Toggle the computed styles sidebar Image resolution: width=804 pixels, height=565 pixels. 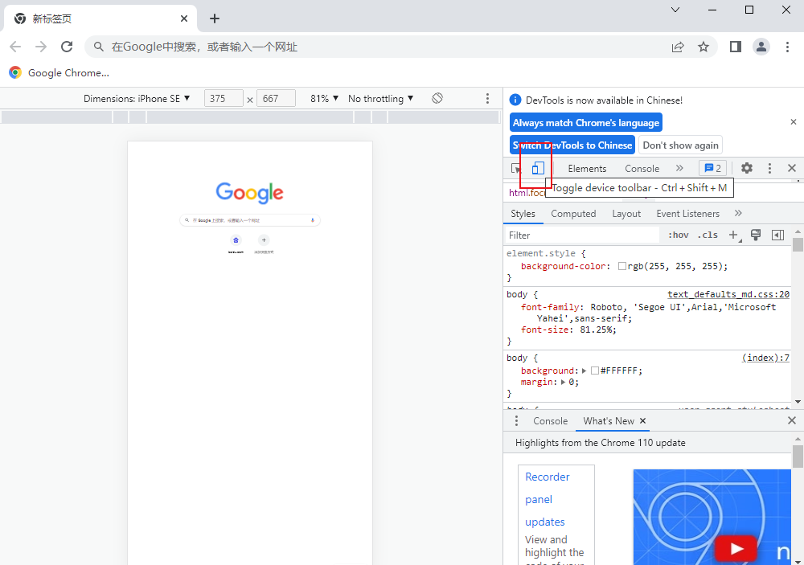777,235
